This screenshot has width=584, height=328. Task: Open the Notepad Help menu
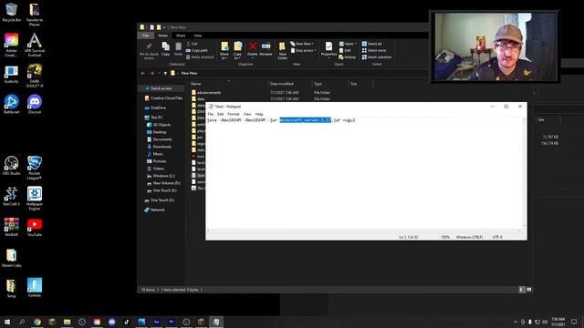[259, 114]
